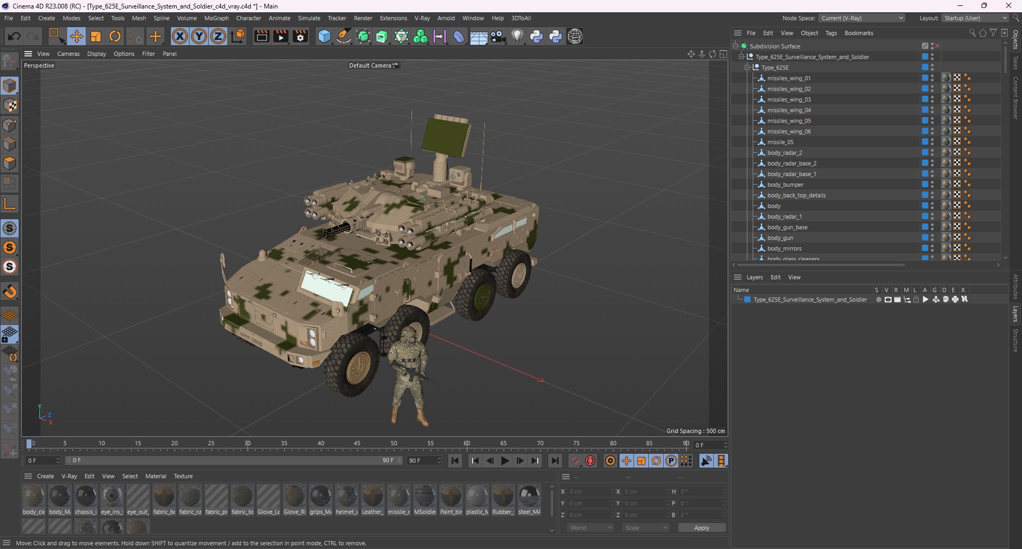1022x549 pixels.
Task: Go to end of animation
Action: tap(555, 461)
